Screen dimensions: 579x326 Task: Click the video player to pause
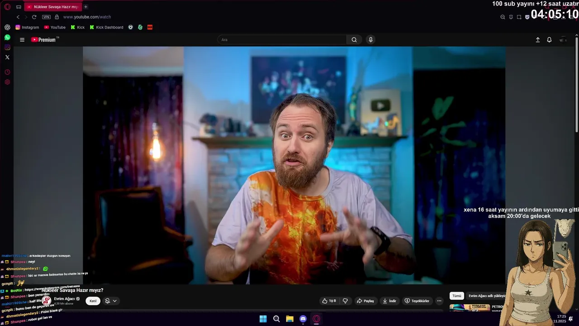click(x=294, y=165)
